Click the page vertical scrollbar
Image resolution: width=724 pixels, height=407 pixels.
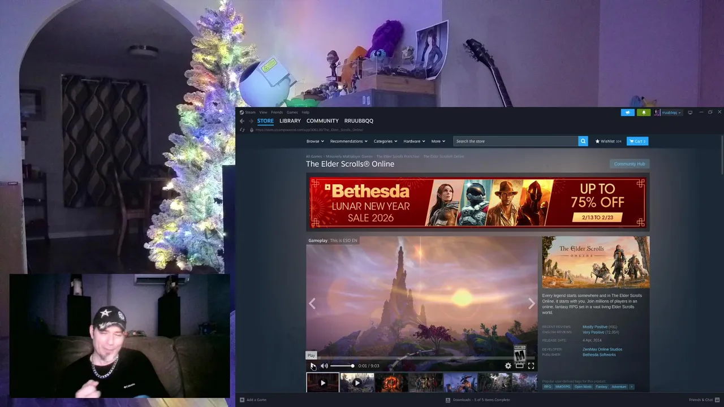(722, 154)
